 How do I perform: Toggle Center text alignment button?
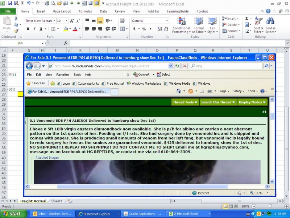coord(94,29)
